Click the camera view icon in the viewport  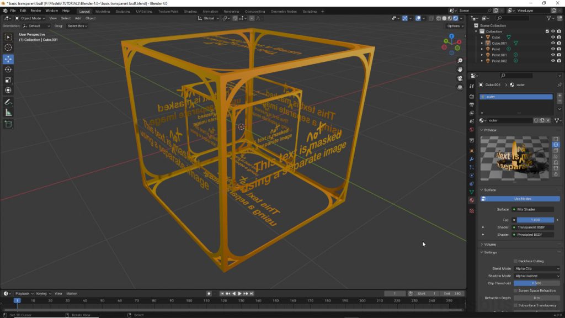(460, 78)
